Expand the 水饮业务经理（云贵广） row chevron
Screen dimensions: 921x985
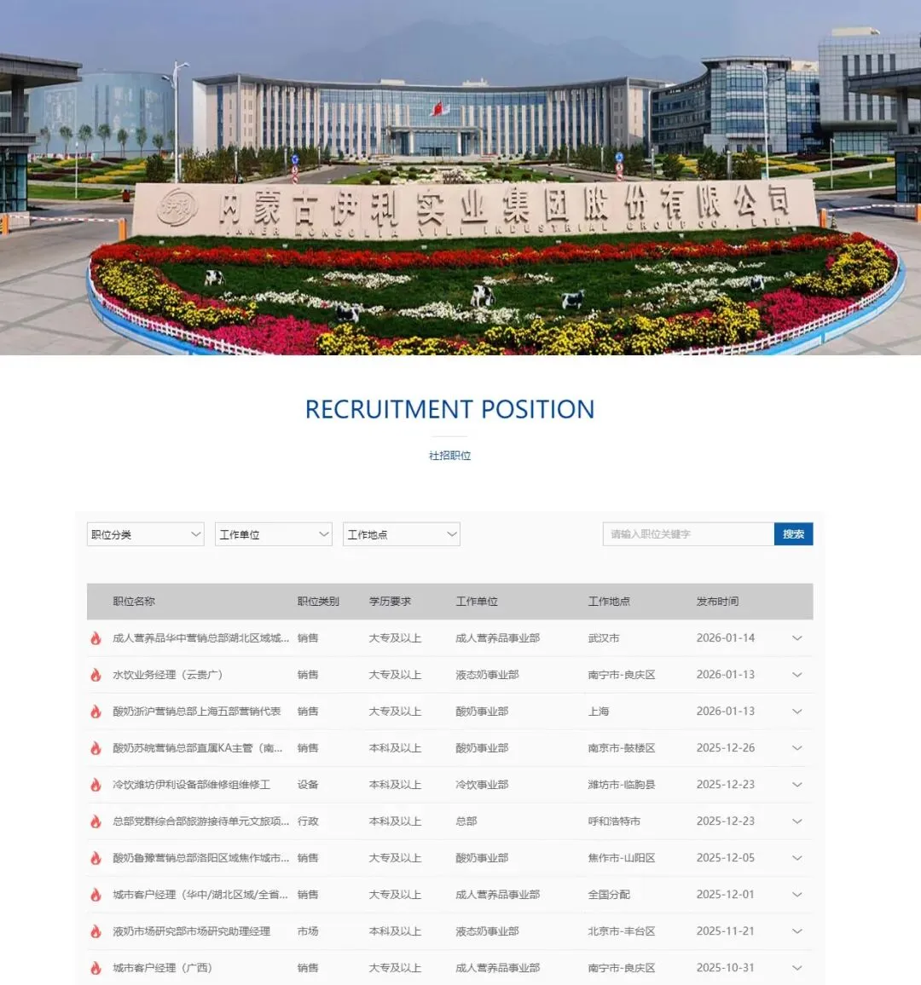pos(797,675)
